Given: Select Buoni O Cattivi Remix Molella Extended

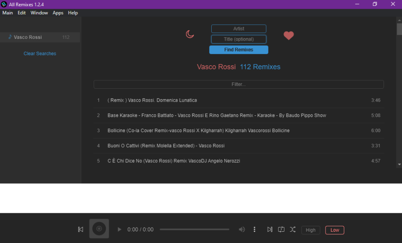Looking at the screenshot, I should click(x=239, y=146).
